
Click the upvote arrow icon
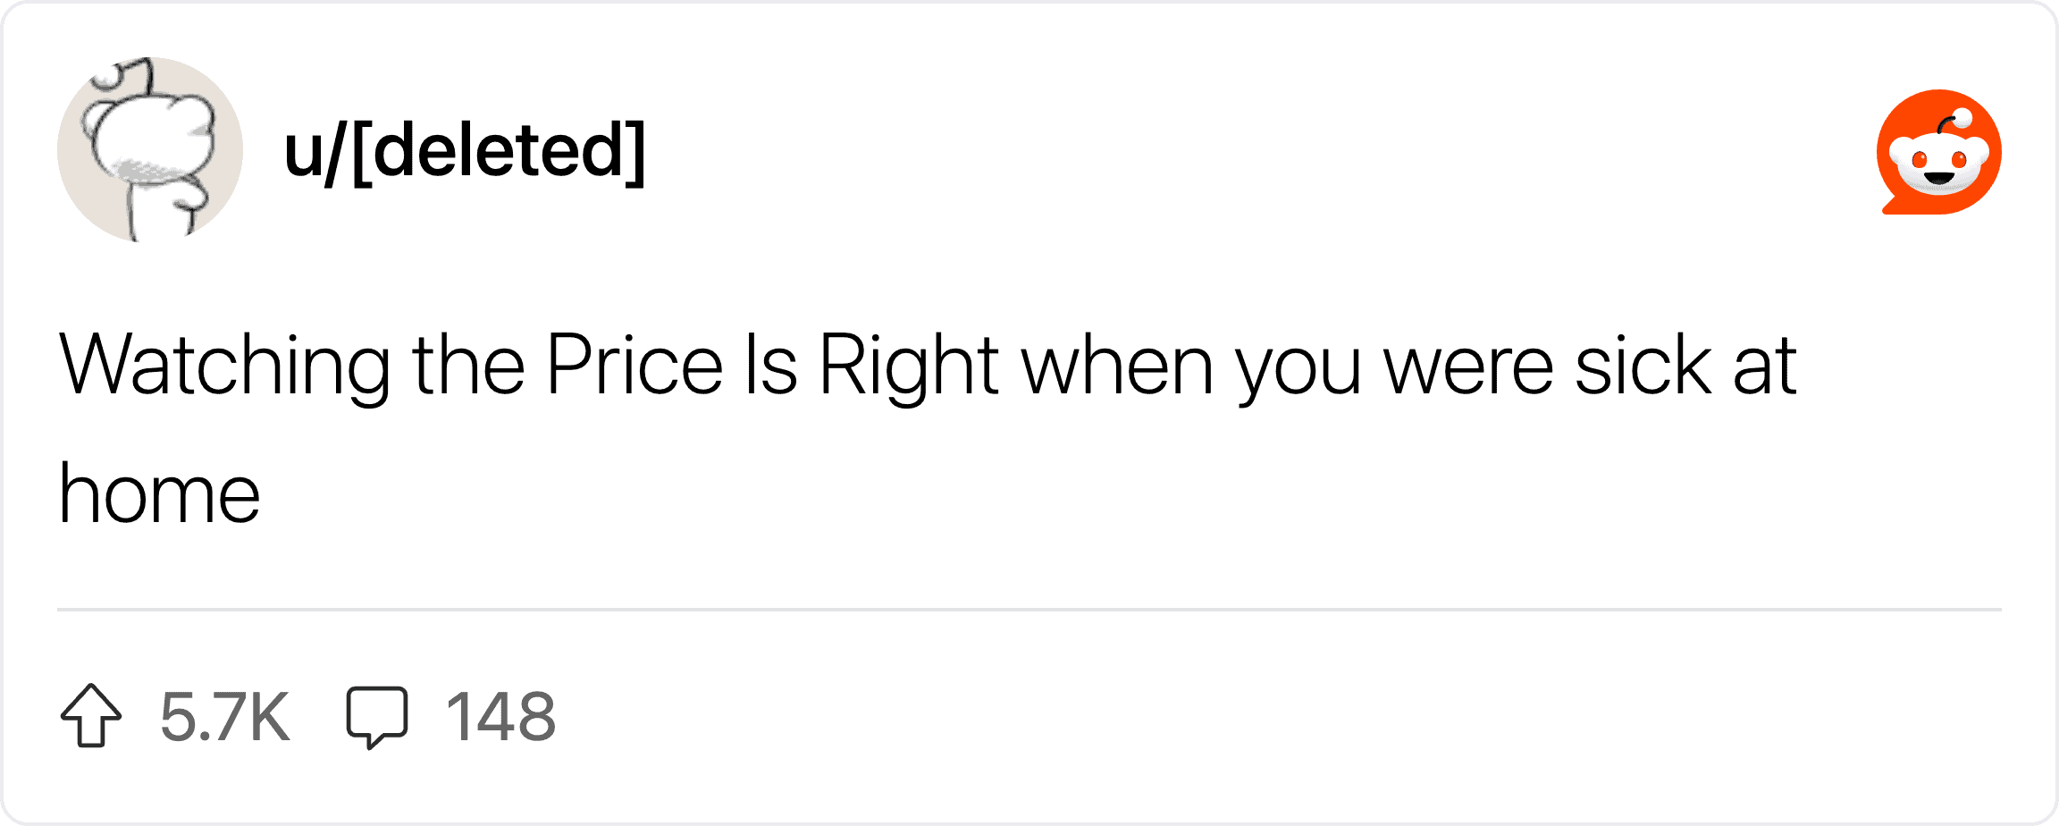91,715
